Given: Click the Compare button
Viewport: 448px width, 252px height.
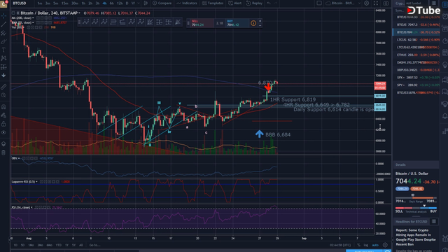Looking at the screenshot, I should [162, 3].
